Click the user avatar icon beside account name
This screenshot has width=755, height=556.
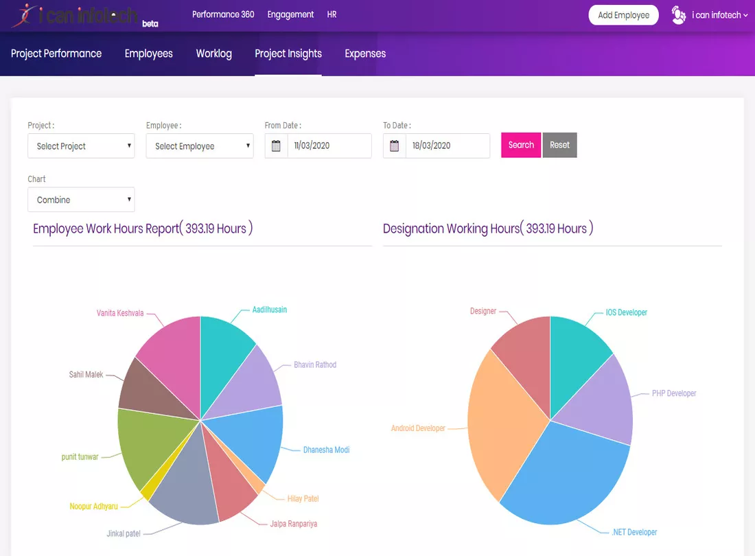pyautogui.click(x=678, y=15)
